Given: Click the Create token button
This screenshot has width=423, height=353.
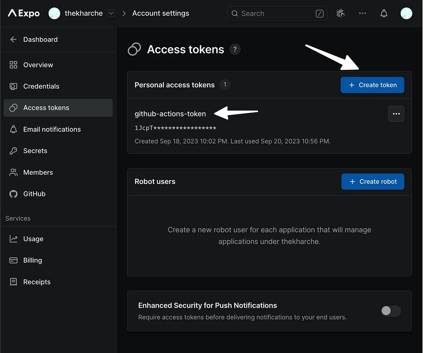Looking at the screenshot, I should (372, 85).
